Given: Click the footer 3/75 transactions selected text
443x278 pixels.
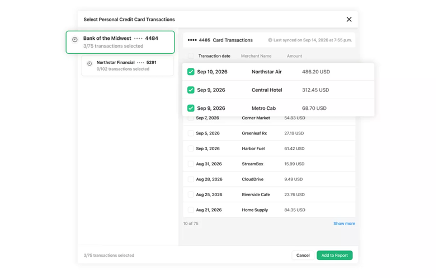Looking at the screenshot, I should click(x=109, y=256).
